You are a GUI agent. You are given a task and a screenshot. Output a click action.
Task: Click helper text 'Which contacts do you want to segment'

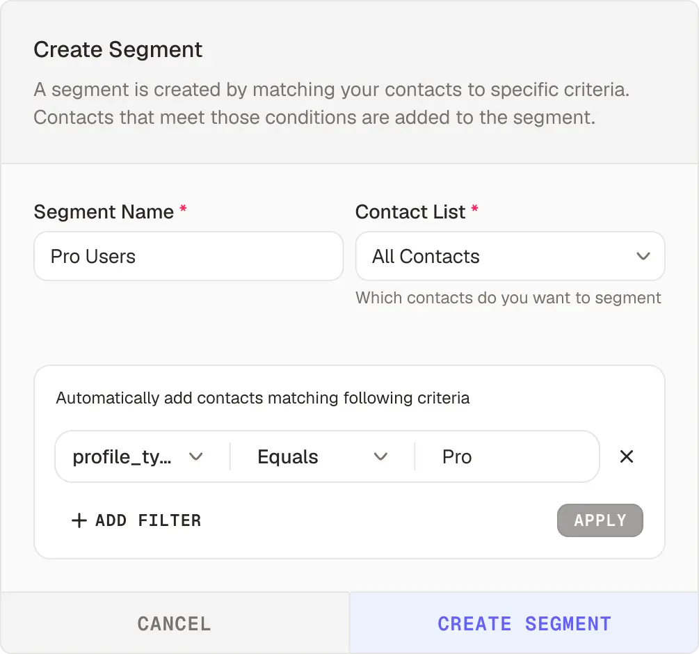coord(508,298)
